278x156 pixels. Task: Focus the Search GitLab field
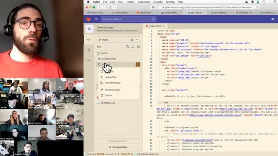coord(129,19)
